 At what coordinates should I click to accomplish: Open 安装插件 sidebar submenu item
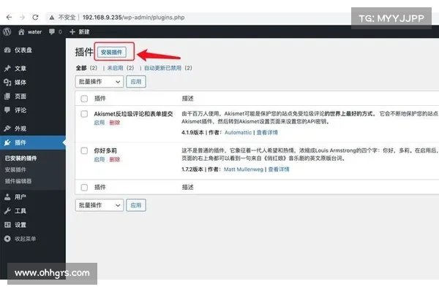(15, 169)
